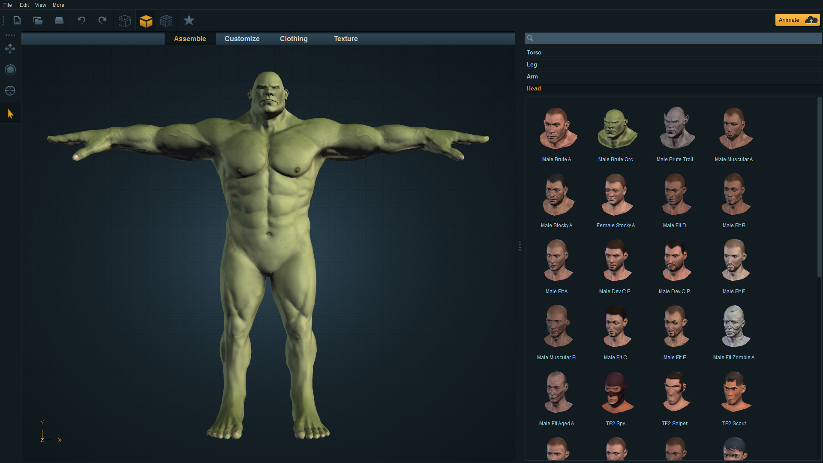Save the current character
Screen dimensions: 823x463
pyautogui.click(x=59, y=20)
